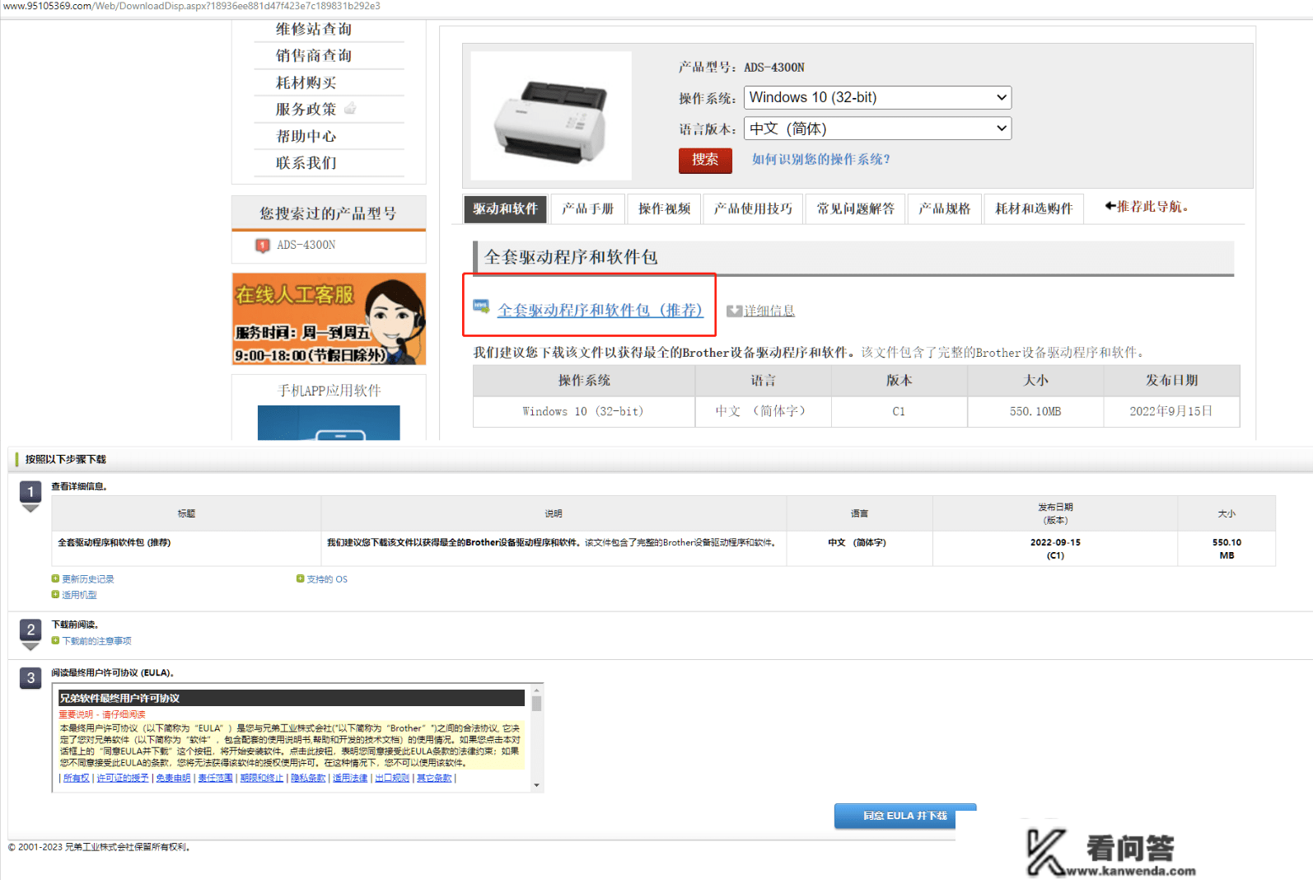Open 销售商查询 in the sidebar menu
Image resolution: width=1313 pixels, height=880 pixels.
(x=314, y=55)
